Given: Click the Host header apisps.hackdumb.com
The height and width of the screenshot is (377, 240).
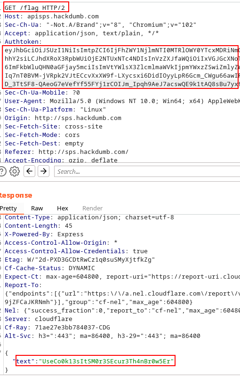Looking at the screenshot, I should pos(52,16).
